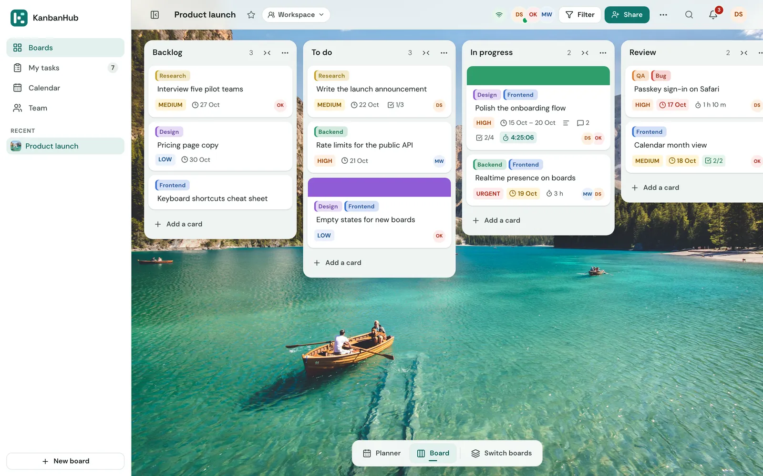
Task: Click the 1/3 checklist on launch announcement
Action: point(396,105)
